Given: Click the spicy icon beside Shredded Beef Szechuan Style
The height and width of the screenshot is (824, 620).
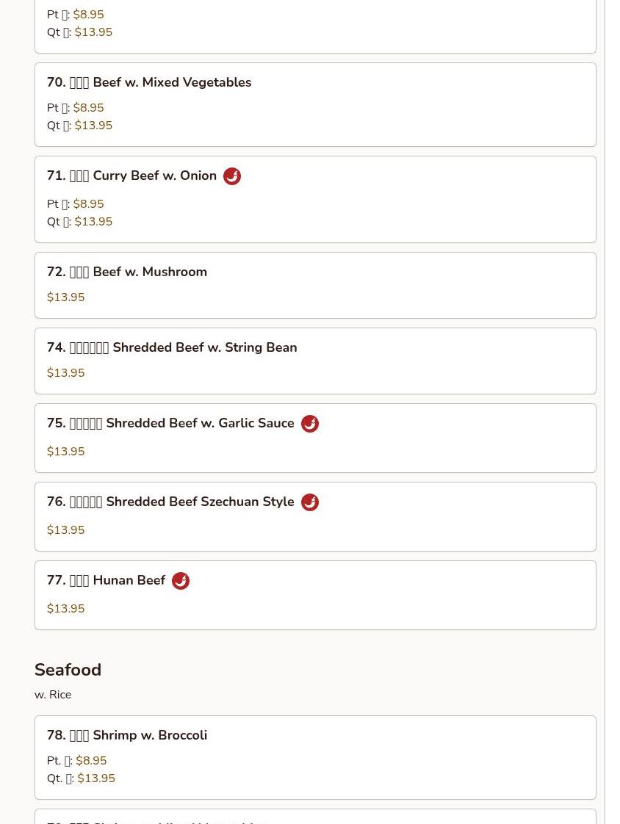Looking at the screenshot, I should (310, 502).
